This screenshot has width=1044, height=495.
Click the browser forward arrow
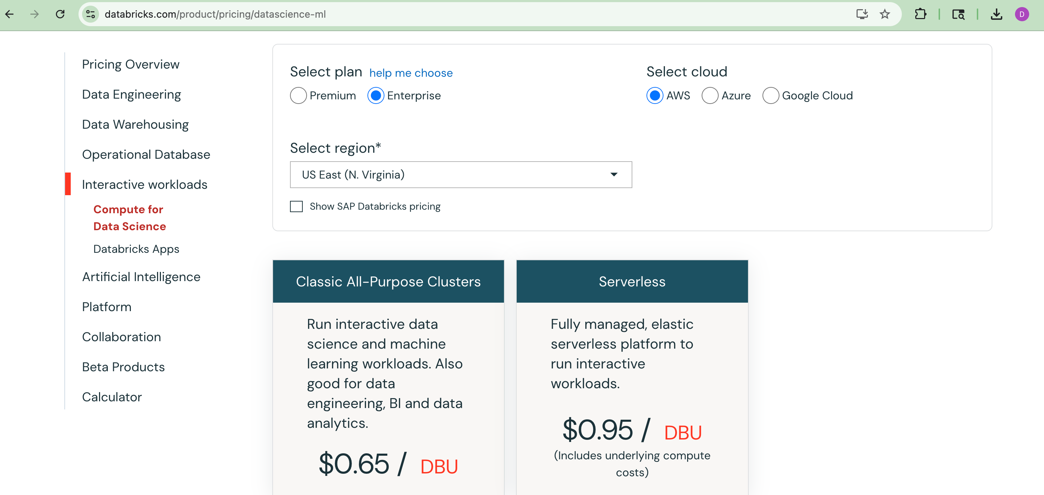[x=35, y=14]
